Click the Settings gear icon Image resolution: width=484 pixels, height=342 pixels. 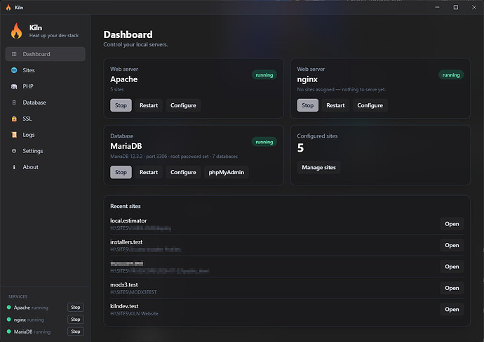pyautogui.click(x=14, y=151)
